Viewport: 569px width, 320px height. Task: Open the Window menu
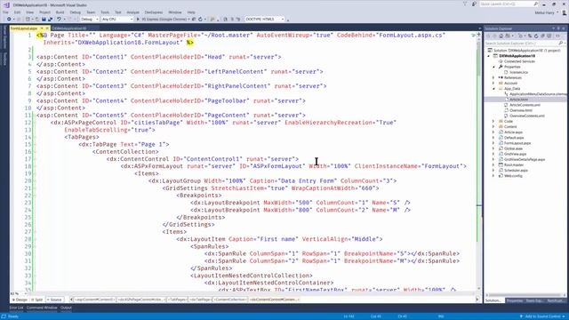coord(175,12)
